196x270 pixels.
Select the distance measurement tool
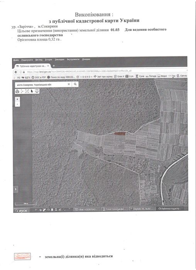22,91
